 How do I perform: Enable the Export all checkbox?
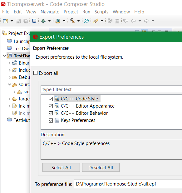tap(36, 73)
